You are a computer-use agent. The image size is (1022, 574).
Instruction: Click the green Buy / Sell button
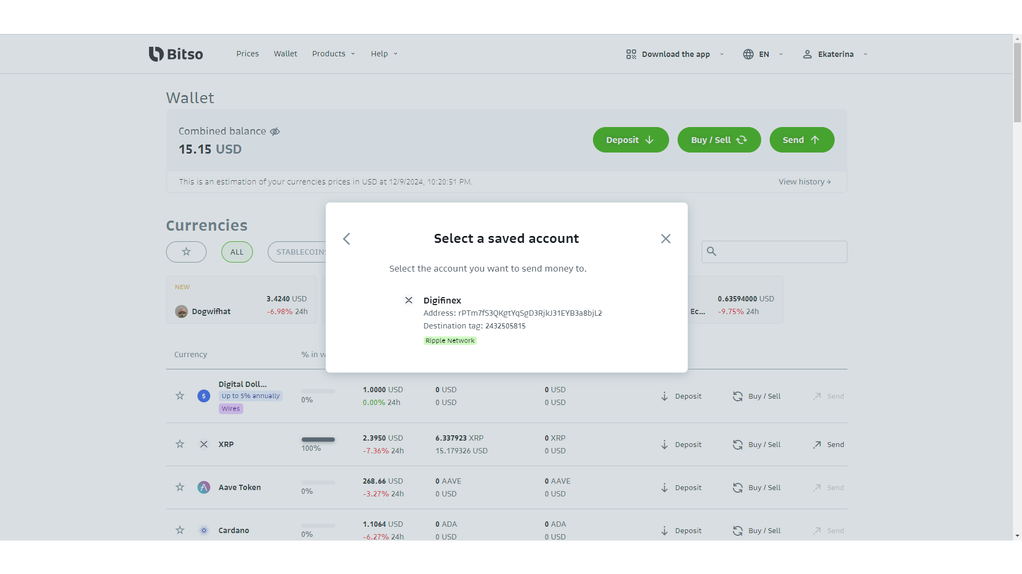click(719, 140)
